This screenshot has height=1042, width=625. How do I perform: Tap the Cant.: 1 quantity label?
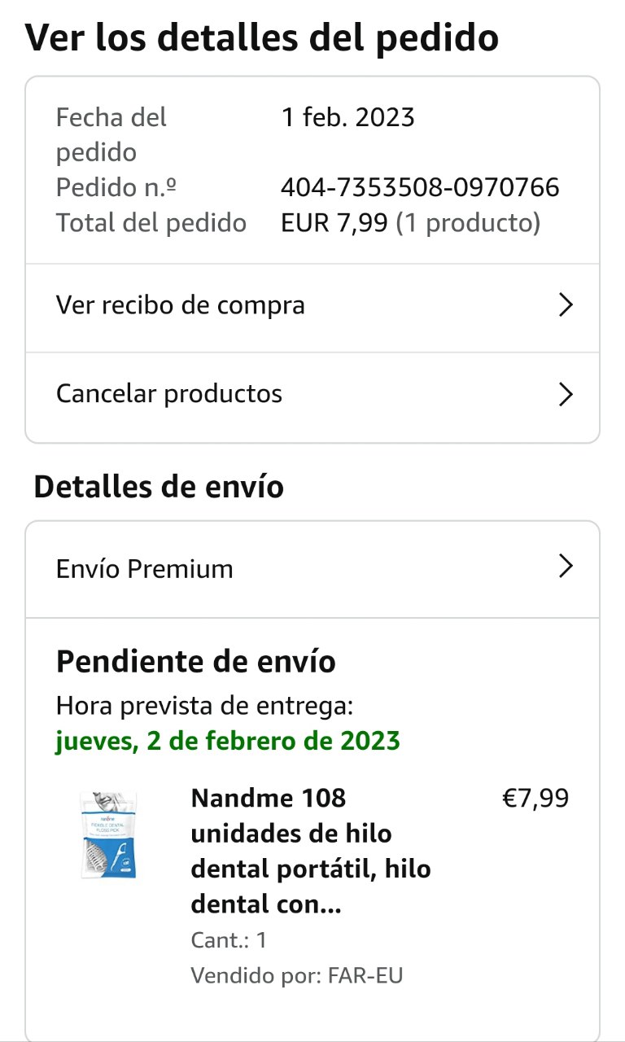coord(229,940)
